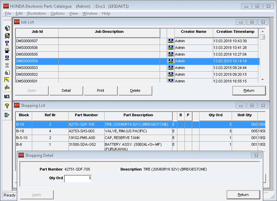277x201 pixels.
Task: Select job row DMS0000505
Action: [x=137, y=54]
